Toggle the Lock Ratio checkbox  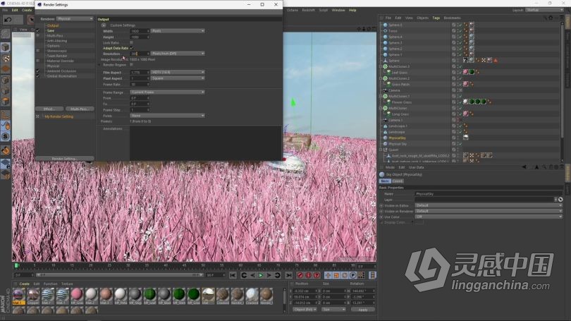click(x=131, y=42)
